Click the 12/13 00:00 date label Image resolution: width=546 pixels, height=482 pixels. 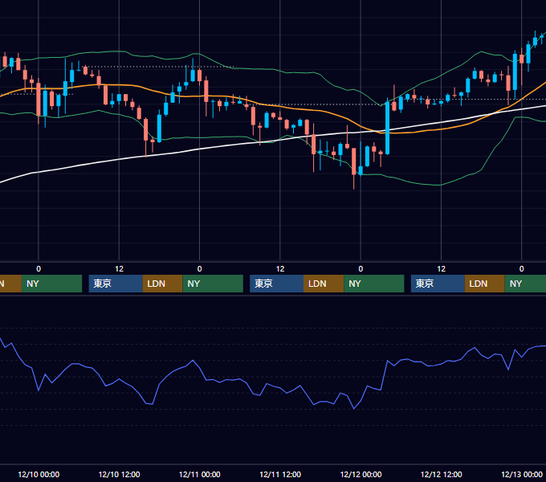pos(522,474)
